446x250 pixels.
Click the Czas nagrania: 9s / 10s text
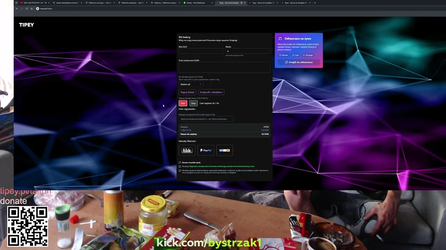209,103
